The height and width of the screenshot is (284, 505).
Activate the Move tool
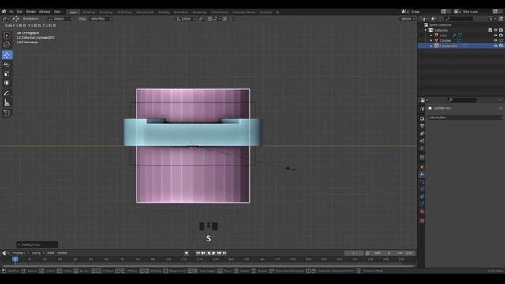click(7, 54)
